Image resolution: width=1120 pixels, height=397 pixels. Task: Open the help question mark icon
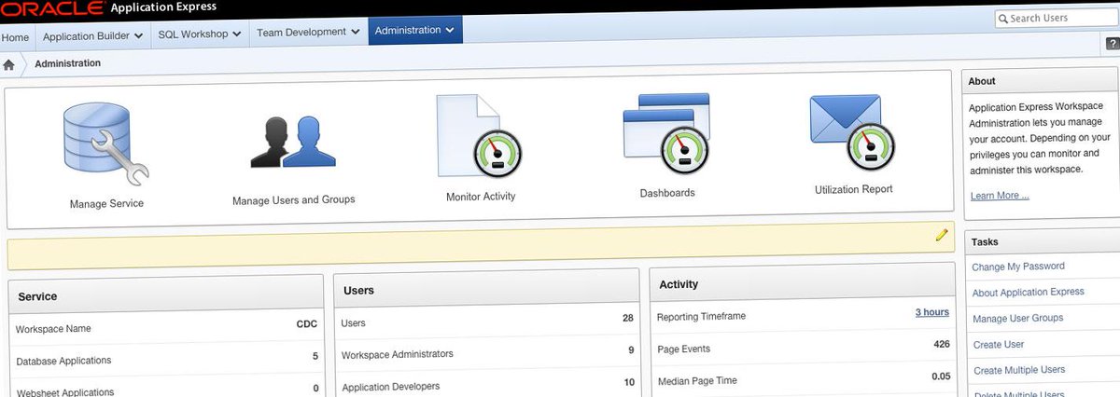pos(1113,44)
